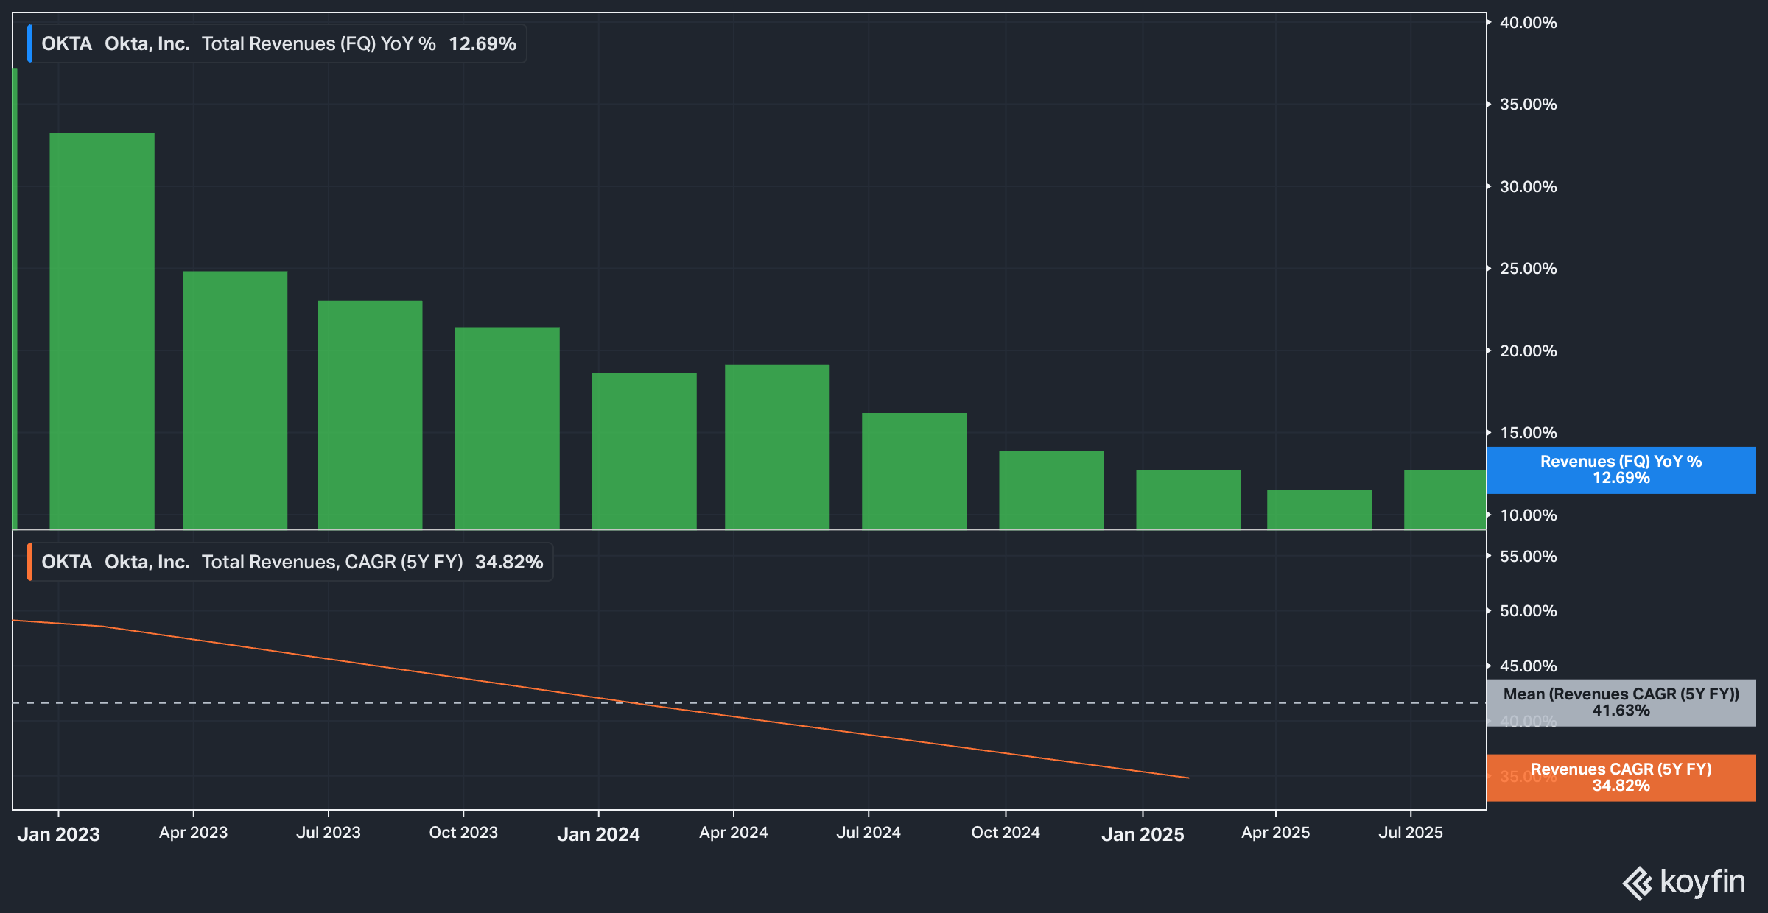1768x913 pixels.
Task: Click the orange series indicator beside CAGR legend
Action: pyautogui.click(x=29, y=562)
